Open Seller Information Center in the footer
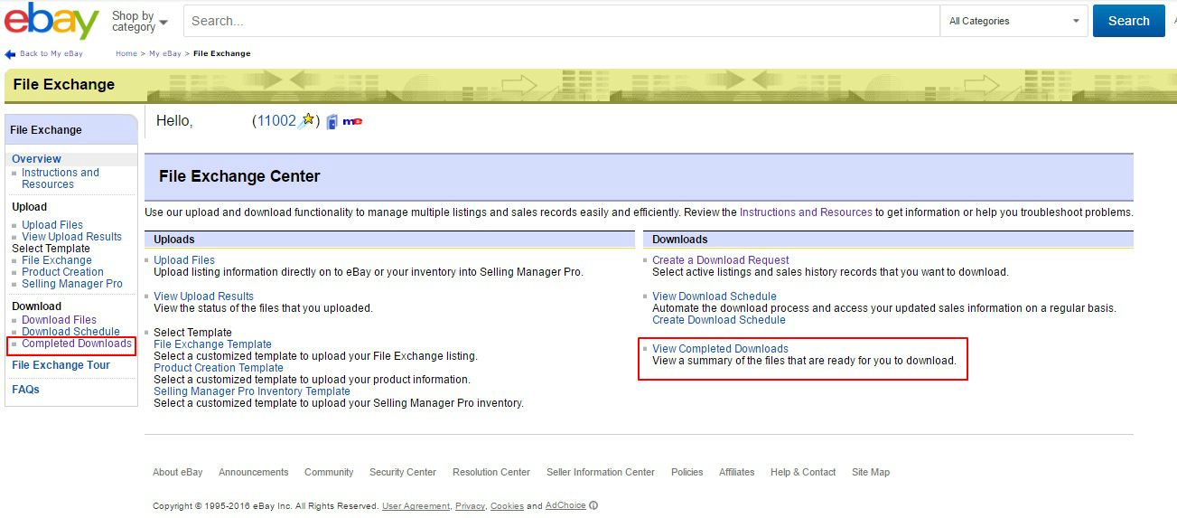The height and width of the screenshot is (518, 1177). coord(601,472)
